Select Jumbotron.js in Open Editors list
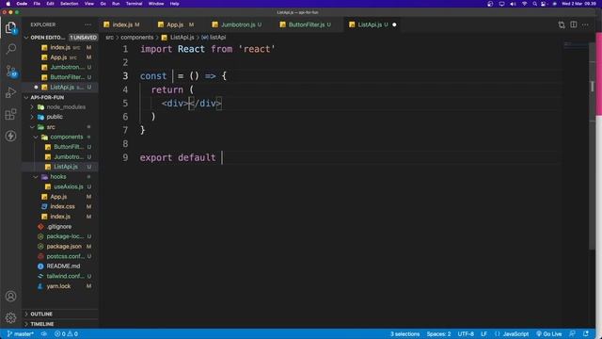The width and height of the screenshot is (602, 339). pyautogui.click(x=67, y=67)
